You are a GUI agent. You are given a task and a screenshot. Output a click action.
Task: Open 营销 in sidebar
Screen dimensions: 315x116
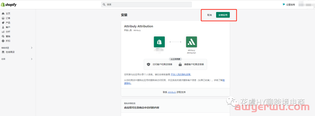[x=8, y=36]
